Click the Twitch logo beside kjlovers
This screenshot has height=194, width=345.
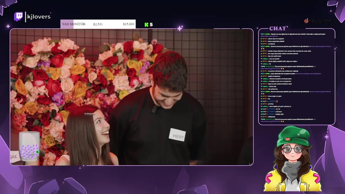19,17
